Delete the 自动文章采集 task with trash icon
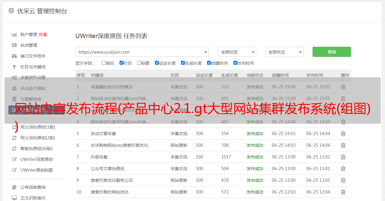 coord(343,134)
